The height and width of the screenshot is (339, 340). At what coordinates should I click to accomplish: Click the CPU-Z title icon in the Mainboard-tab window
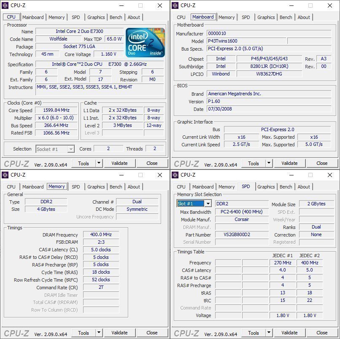point(175,5)
